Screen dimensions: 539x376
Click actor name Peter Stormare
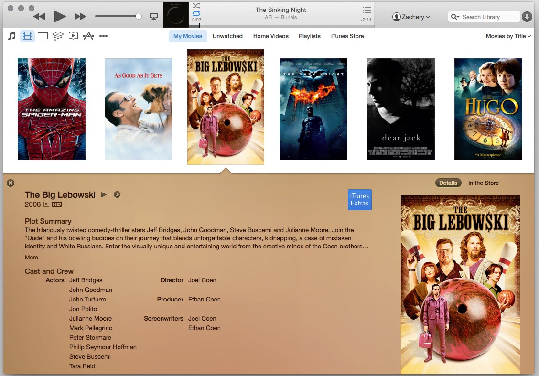coord(90,337)
